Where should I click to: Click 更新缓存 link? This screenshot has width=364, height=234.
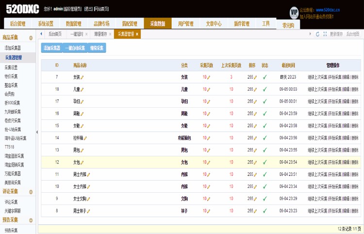click(336, 34)
